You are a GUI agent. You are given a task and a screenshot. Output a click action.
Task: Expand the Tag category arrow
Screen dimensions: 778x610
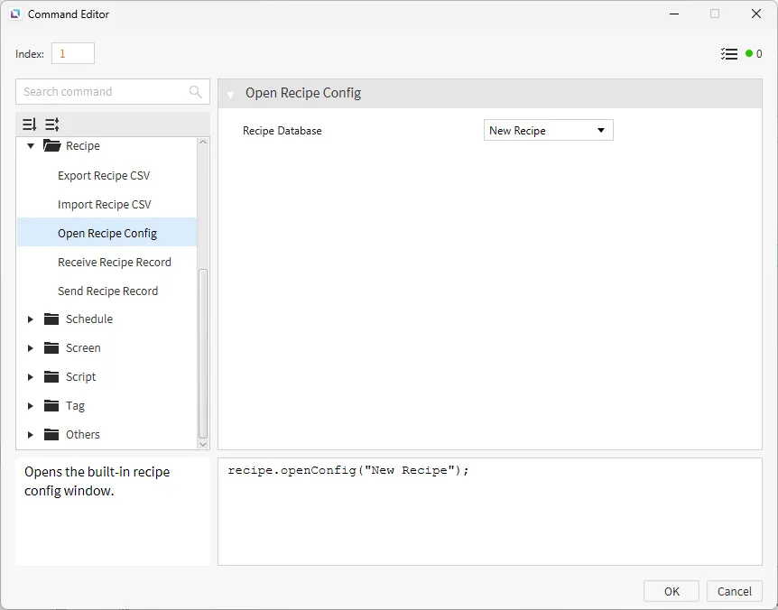pos(31,406)
